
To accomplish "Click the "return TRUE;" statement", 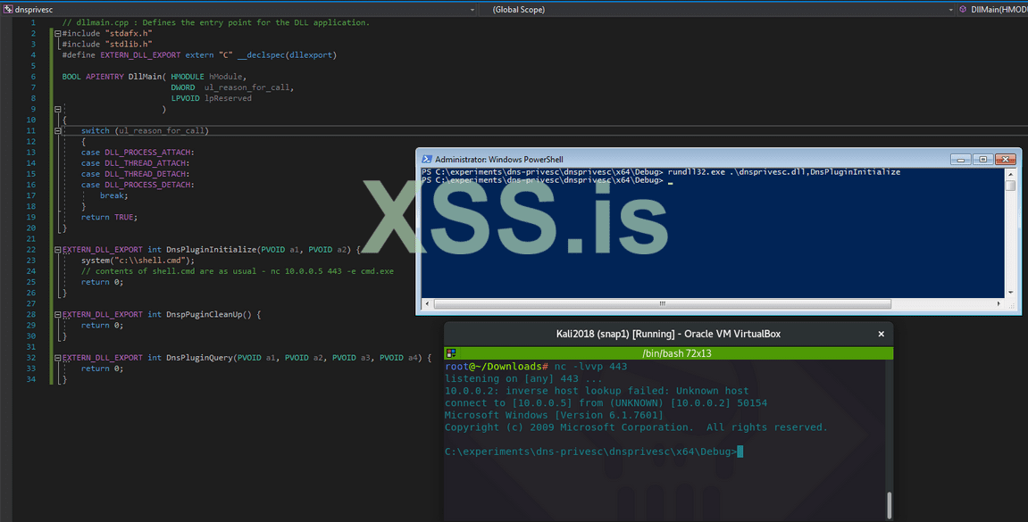I will [x=110, y=218].
